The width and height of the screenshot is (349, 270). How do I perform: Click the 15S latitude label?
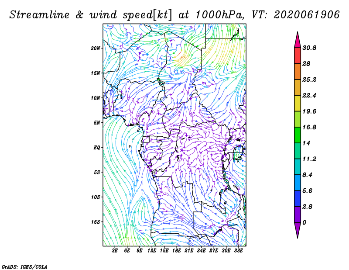pyautogui.click(x=96, y=222)
